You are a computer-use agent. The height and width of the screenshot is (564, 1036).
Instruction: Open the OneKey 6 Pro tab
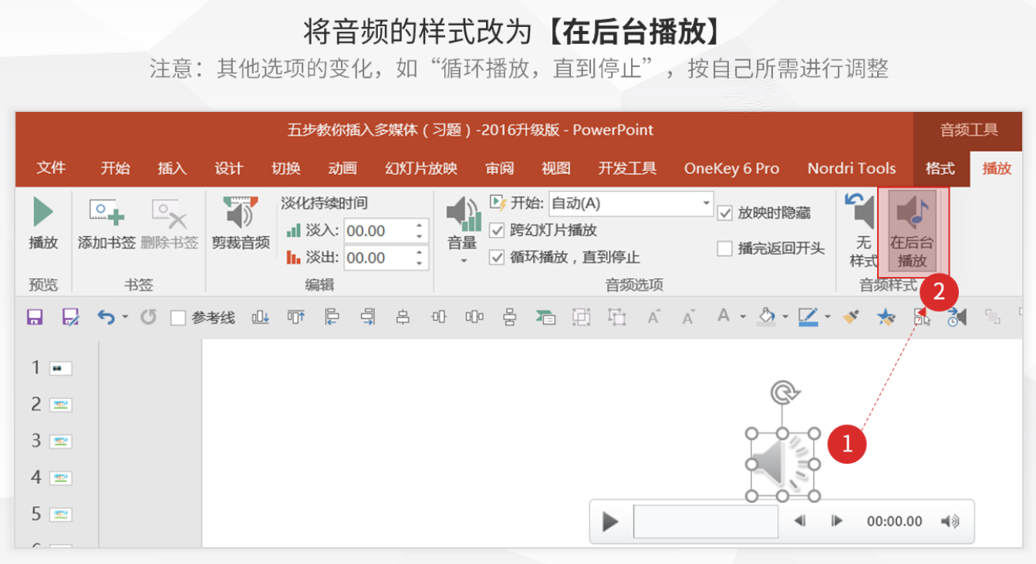[731, 168]
